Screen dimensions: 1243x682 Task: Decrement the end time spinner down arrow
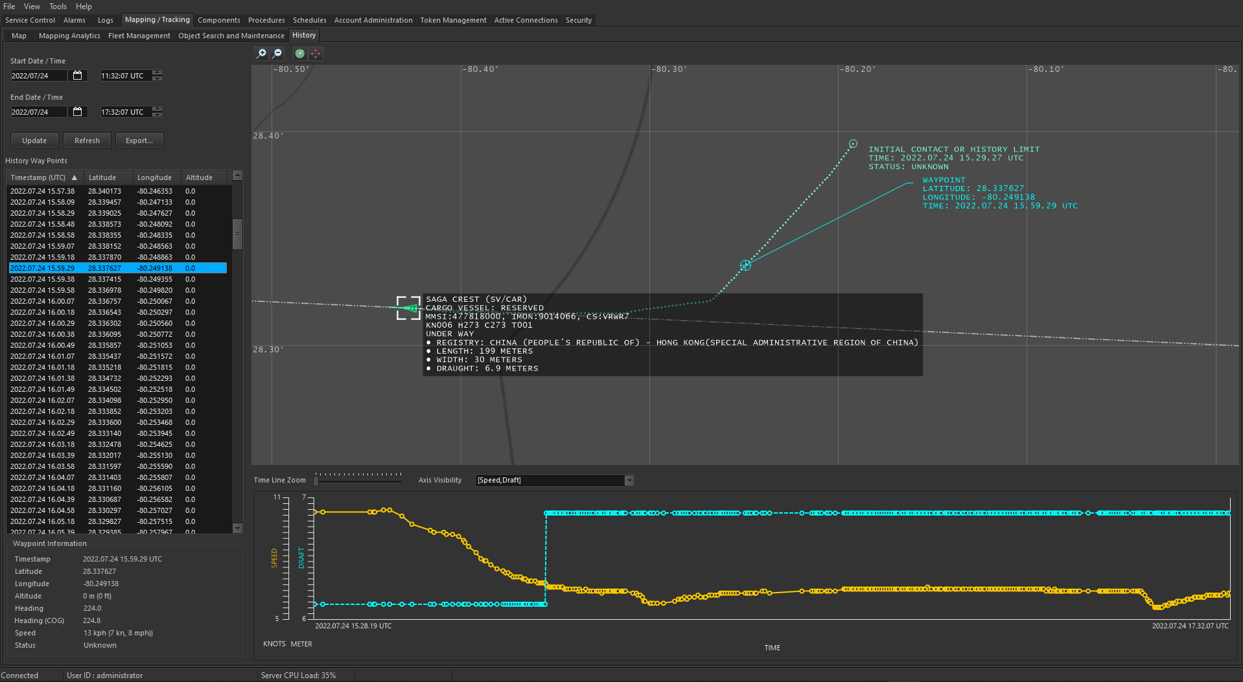pos(157,115)
